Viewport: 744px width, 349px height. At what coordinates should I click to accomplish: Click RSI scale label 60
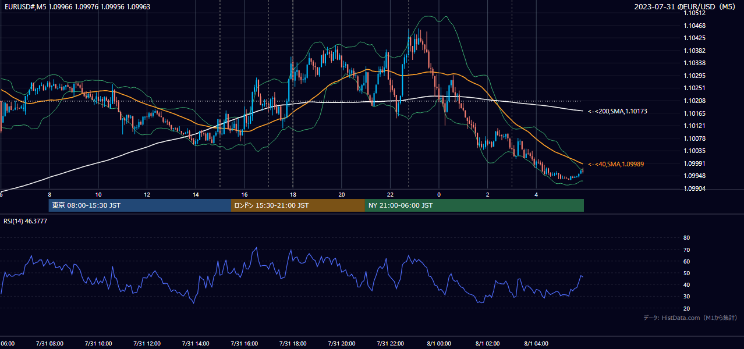click(686, 262)
